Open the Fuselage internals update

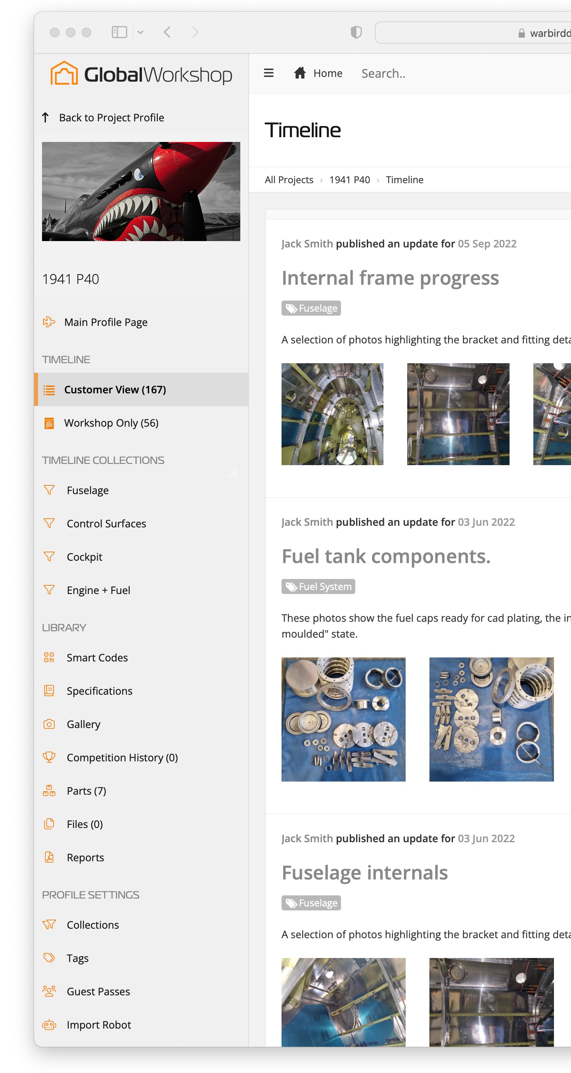[x=364, y=873]
